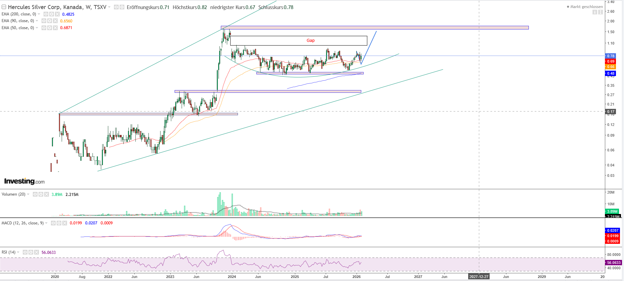
Task: Remove the EMA 90 indicator
Action: click(55, 21)
